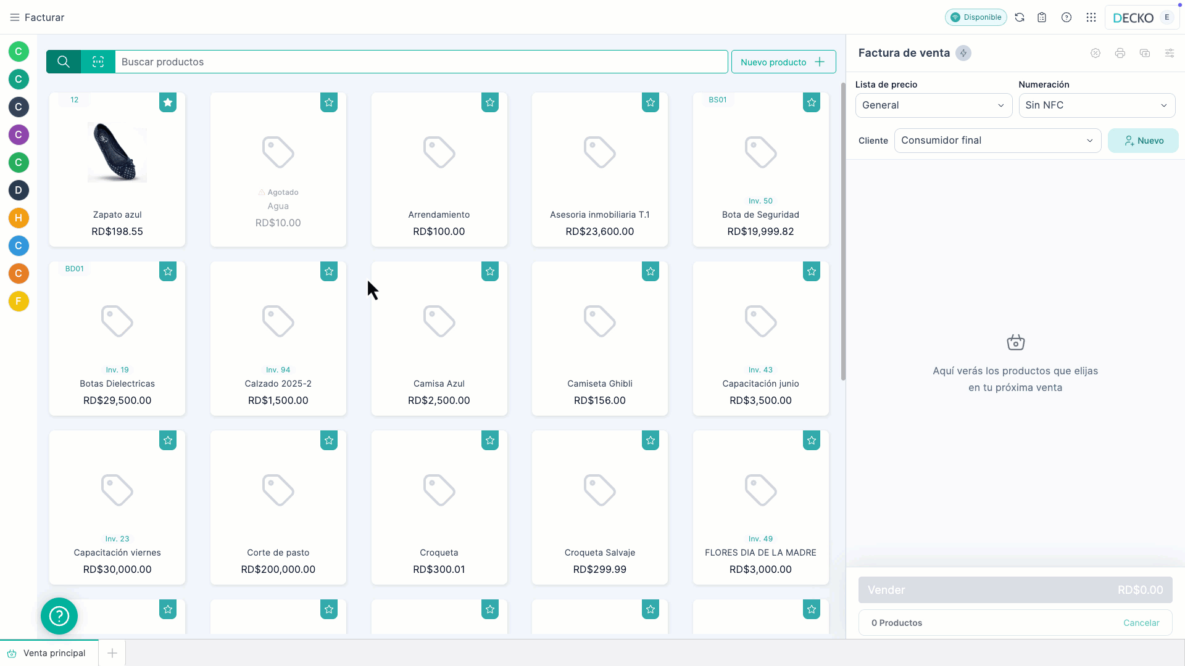This screenshot has width=1185, height=666.
Task: Click the lightning icon beside Factura de venta
Action: pyautogui.click(x=963, y=53)
